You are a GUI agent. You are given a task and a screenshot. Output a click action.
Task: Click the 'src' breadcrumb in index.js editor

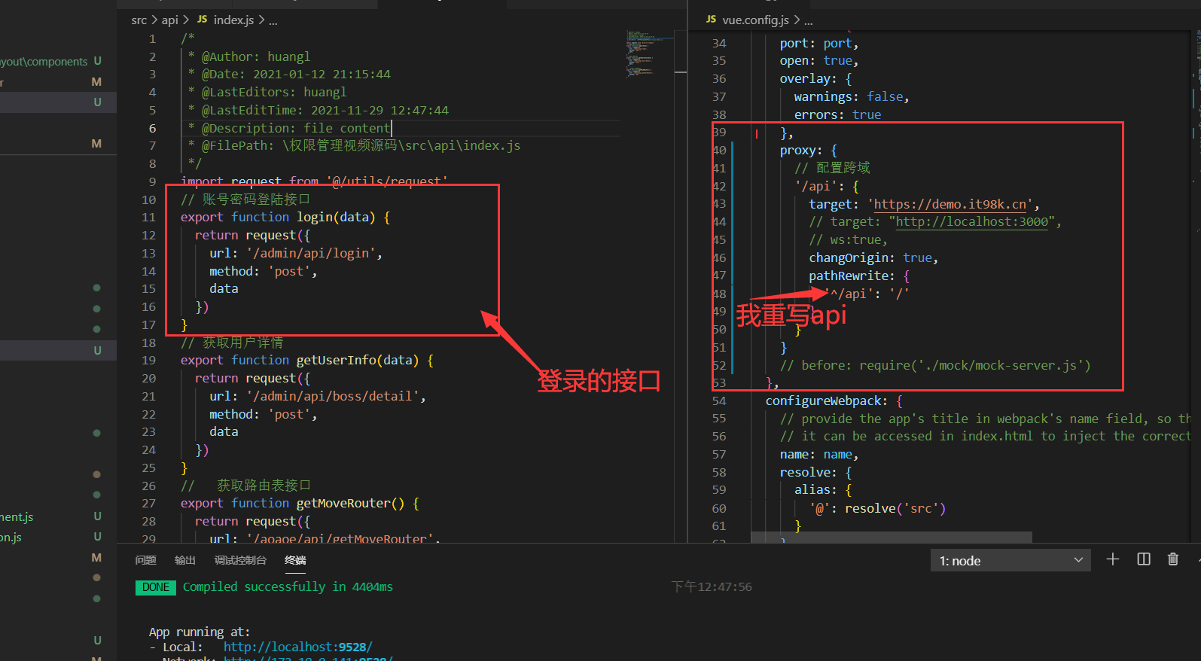pyautogui.click(x=139, y=20)
